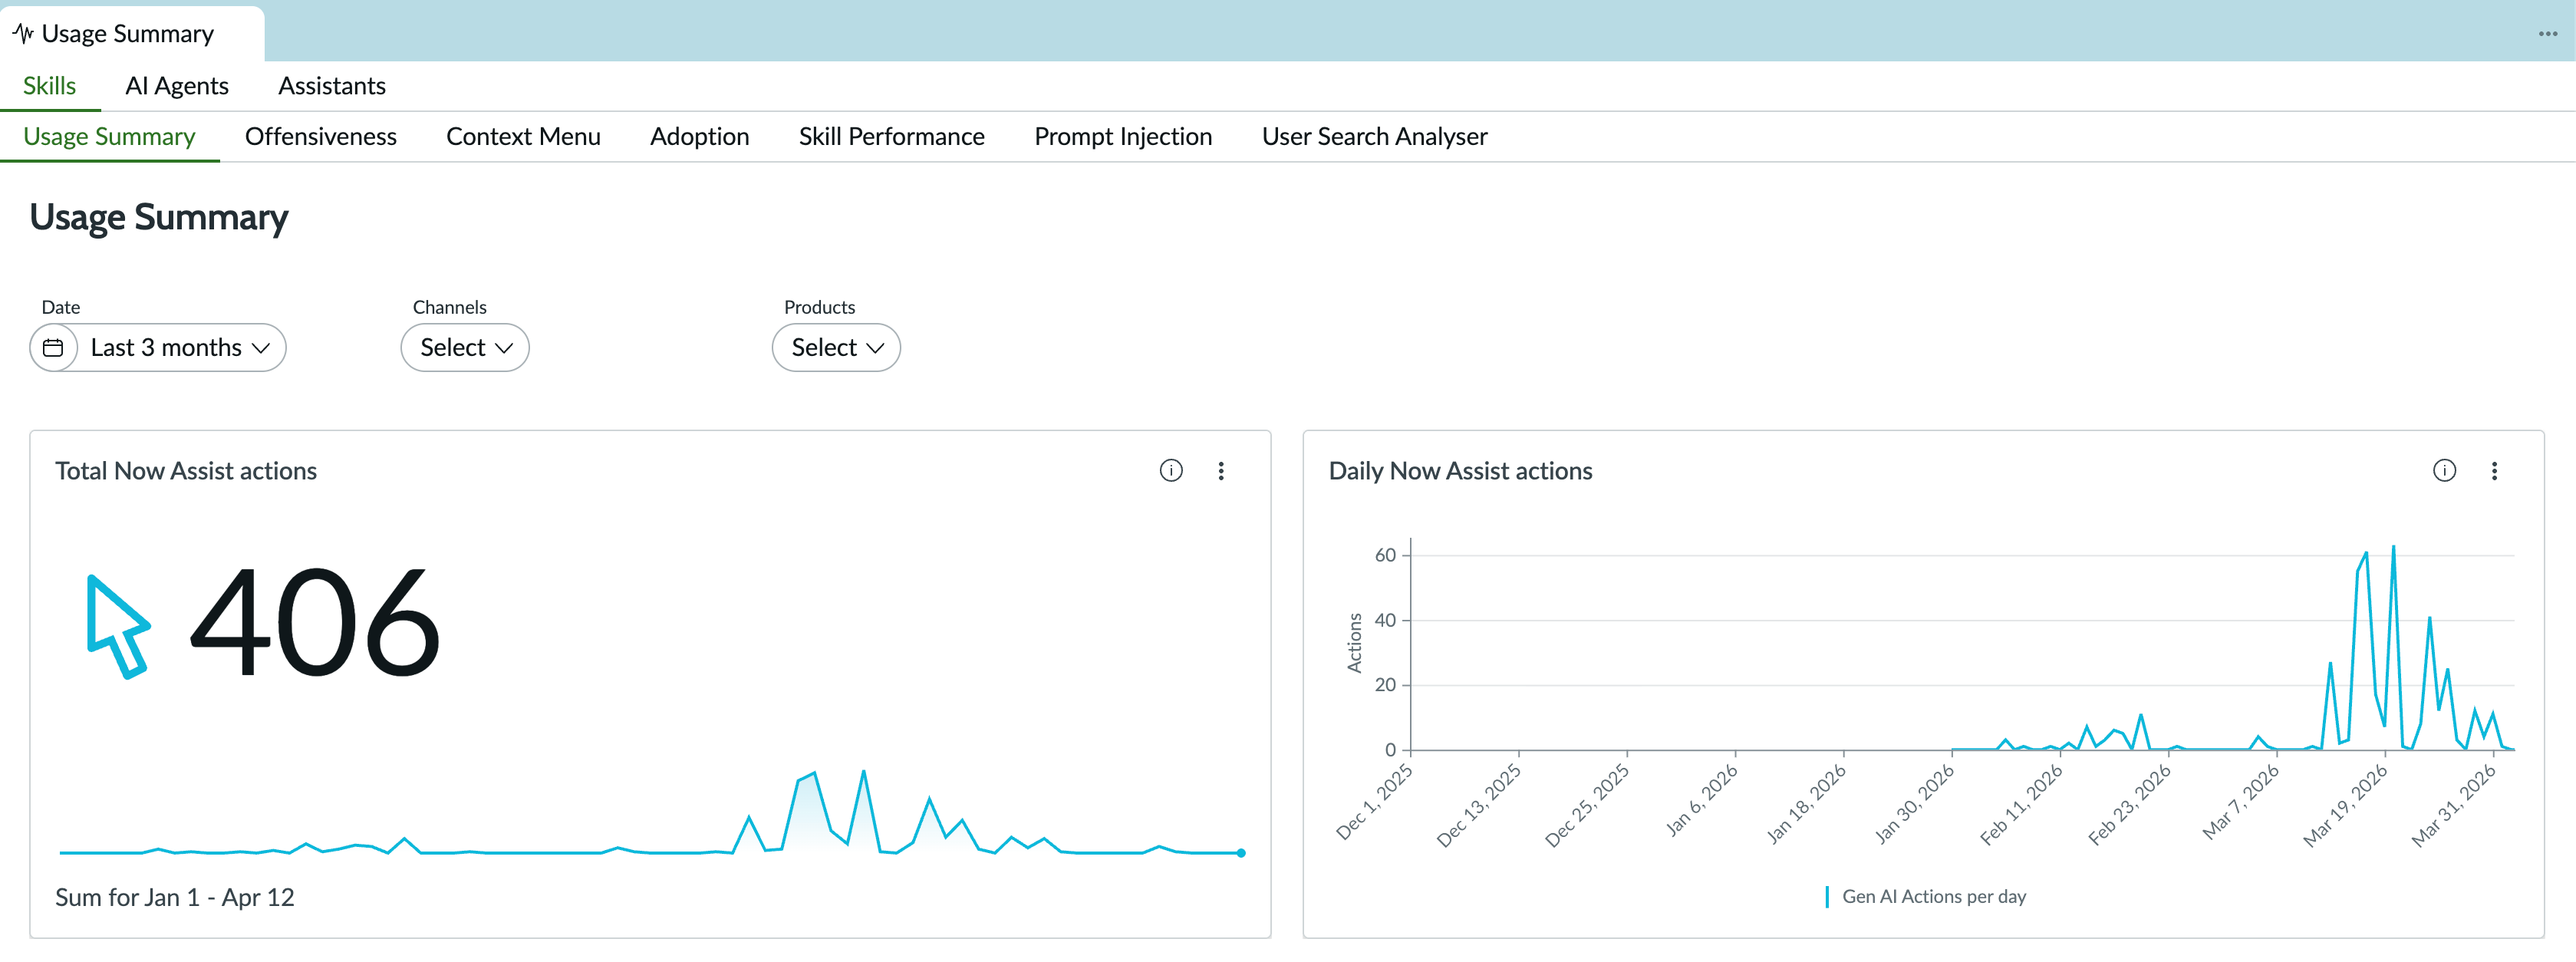Select the Usage Summary sub-tab
The image size is (2576, 962).
109,136
